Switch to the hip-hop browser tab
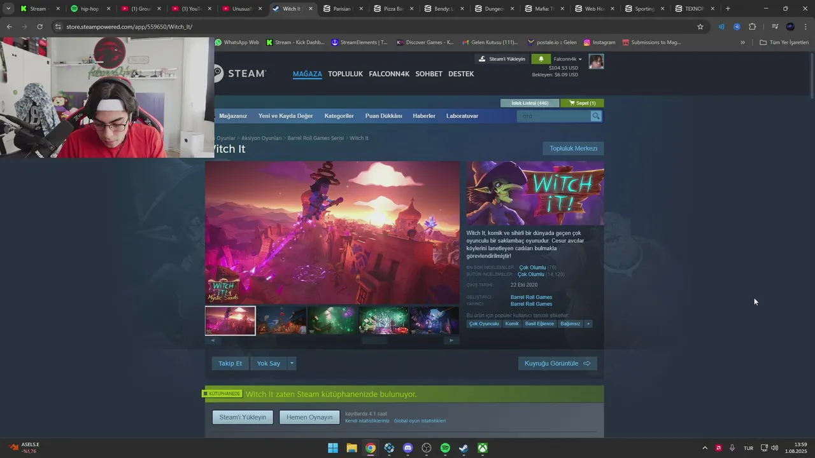This screenshot has width=815, height=458. (x=90, y=9)
